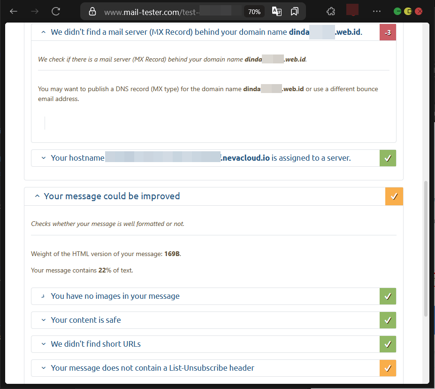Open the browser extensions puzzle icon
This screenshot has height=389, width=435.
tap(331, 11)
